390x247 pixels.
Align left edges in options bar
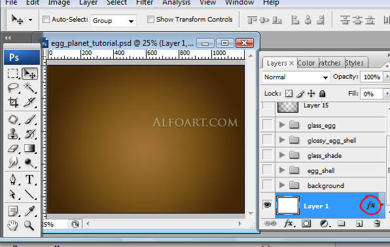(295, 20)
